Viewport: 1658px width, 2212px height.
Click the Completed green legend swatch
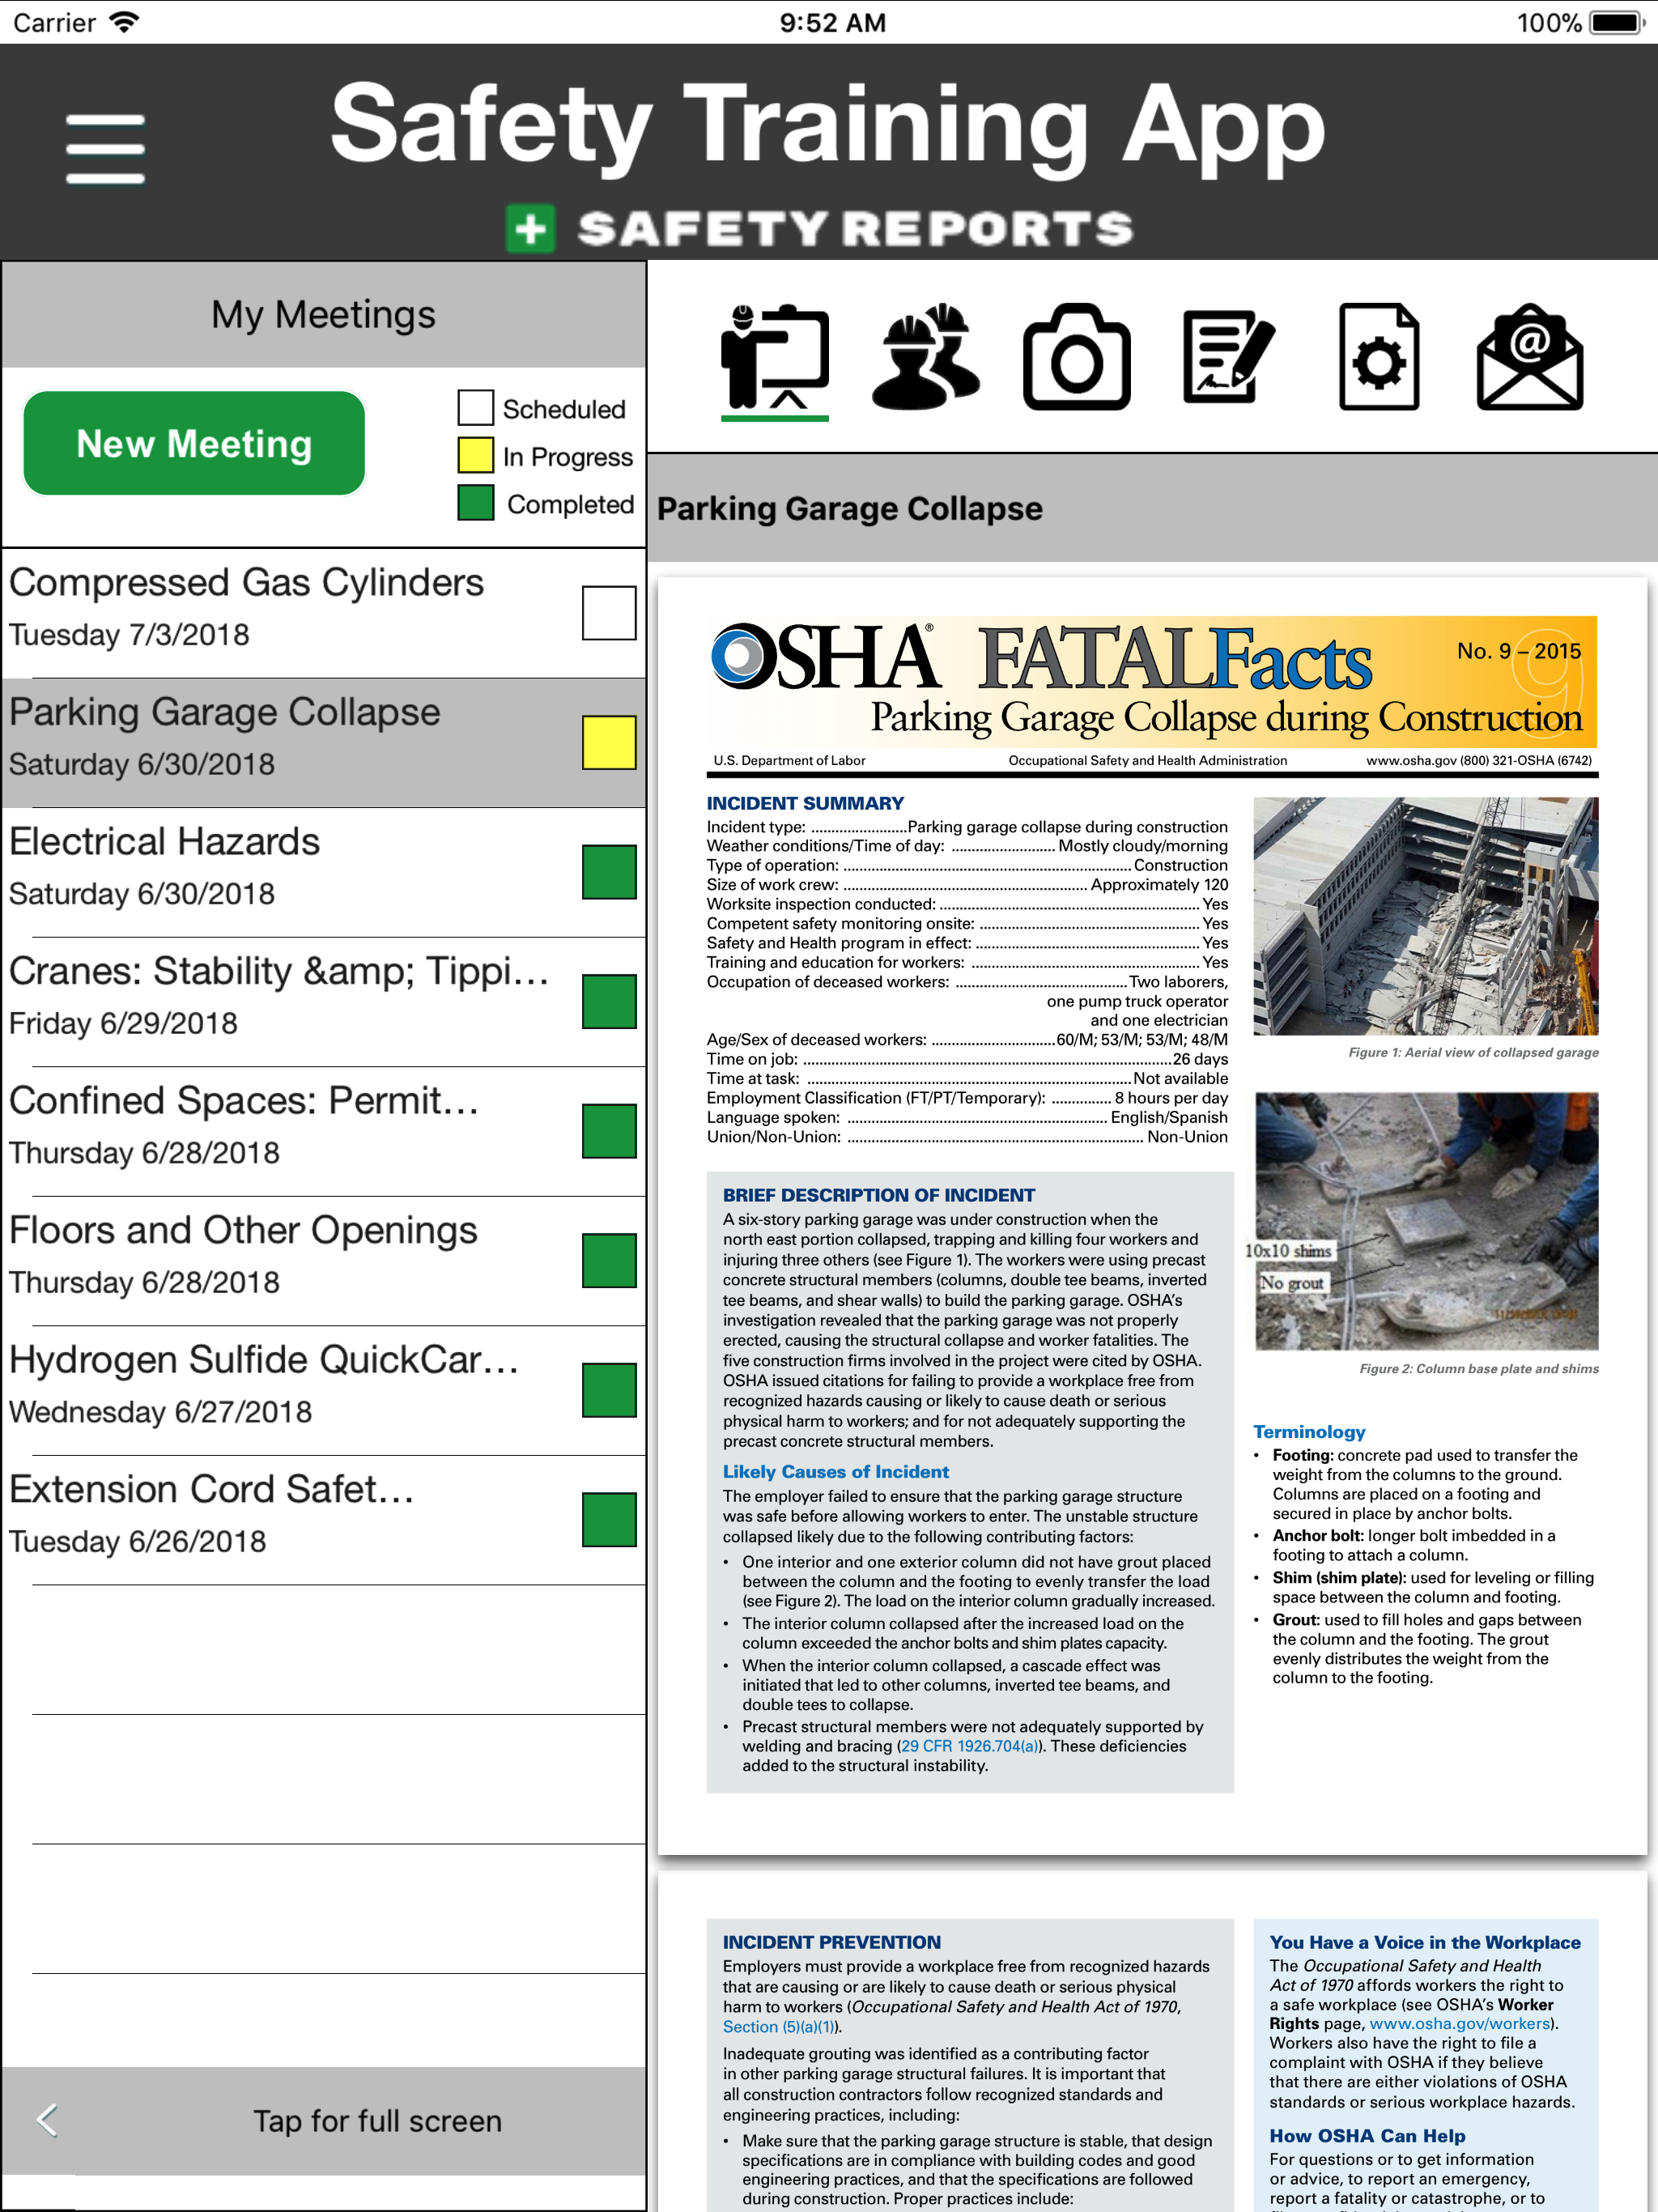point(475,503)
